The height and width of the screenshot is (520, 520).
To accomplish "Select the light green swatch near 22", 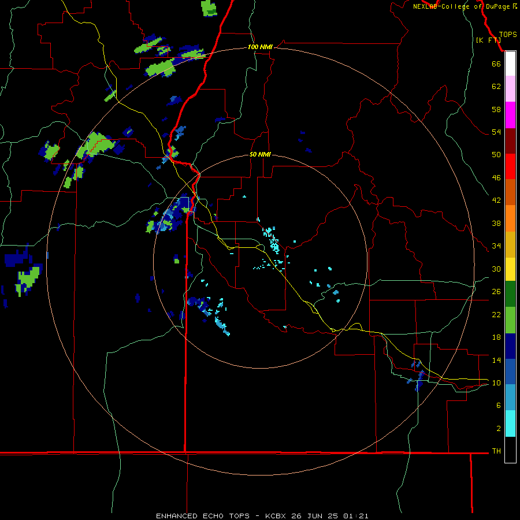I will click(x=510, y=320).
